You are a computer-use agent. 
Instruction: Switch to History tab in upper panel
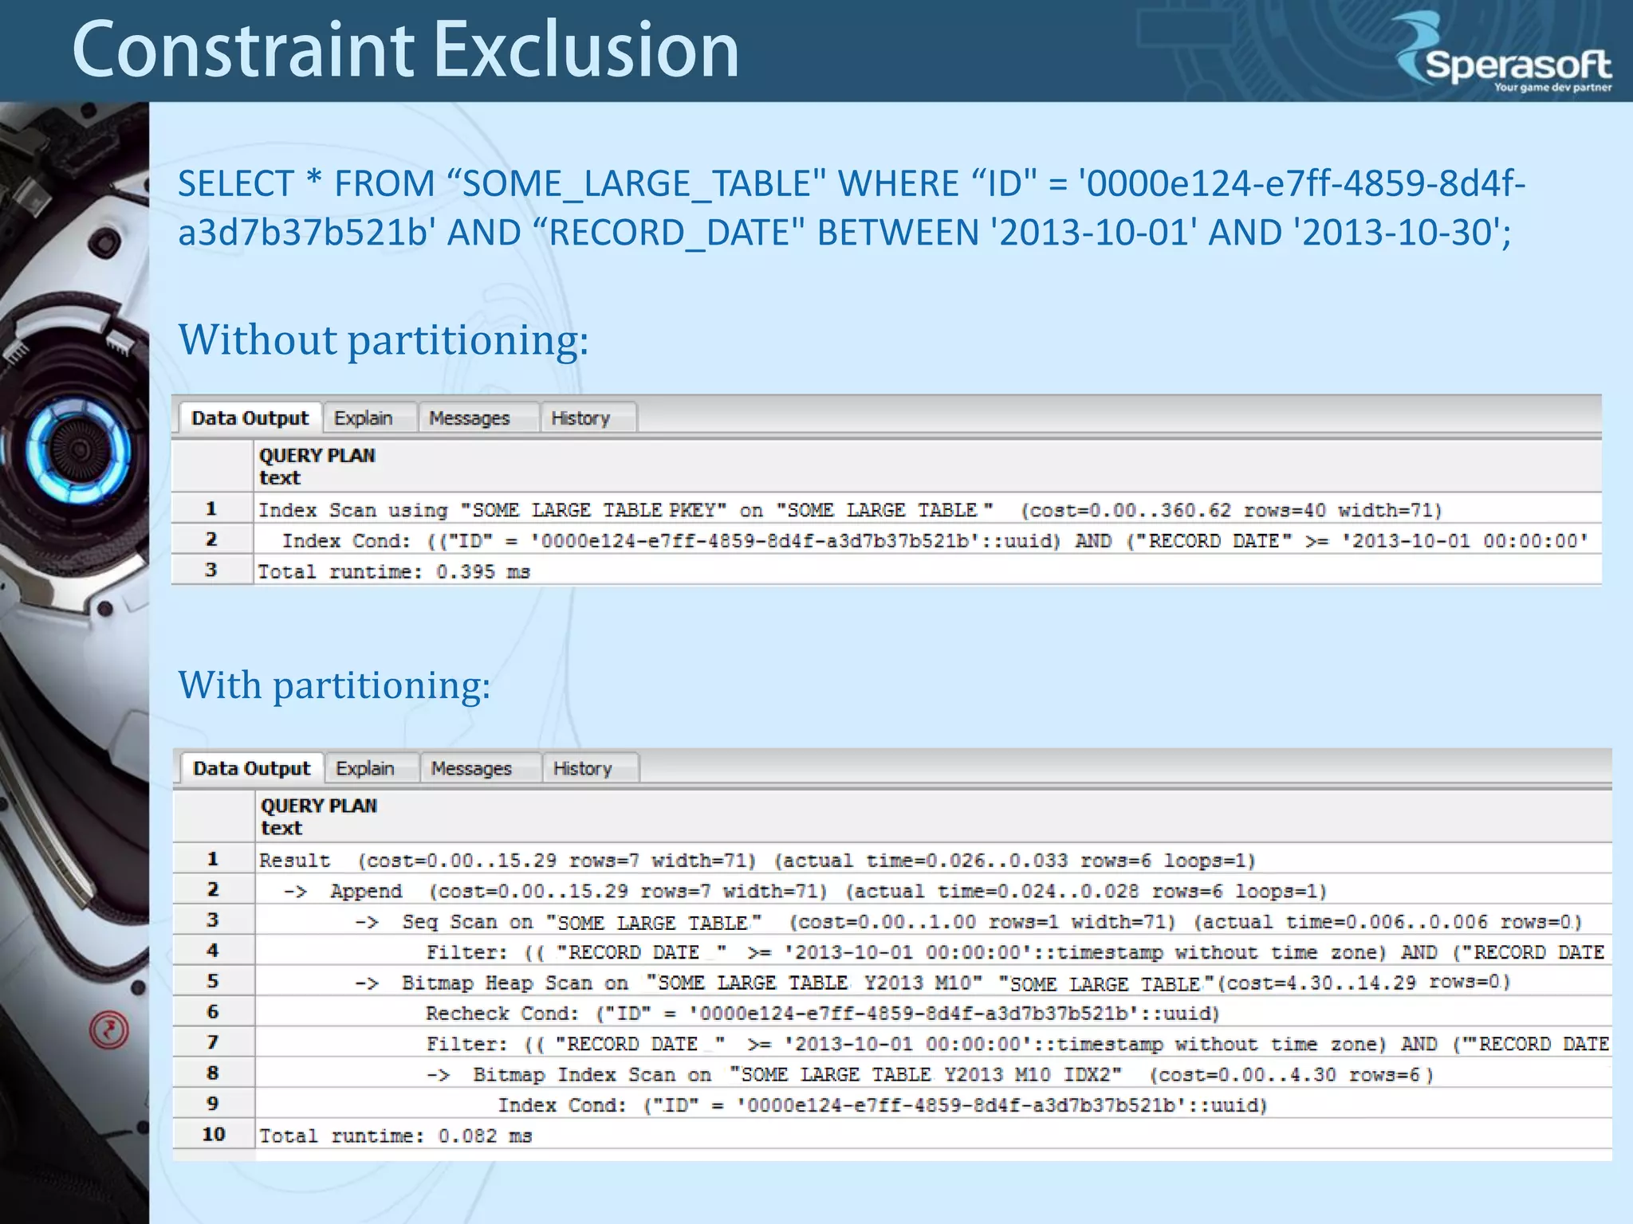click(580, 418)
